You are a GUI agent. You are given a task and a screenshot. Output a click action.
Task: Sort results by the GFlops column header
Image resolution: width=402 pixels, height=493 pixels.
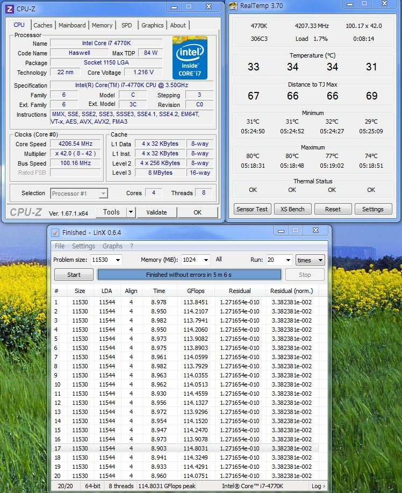(196, 291)
